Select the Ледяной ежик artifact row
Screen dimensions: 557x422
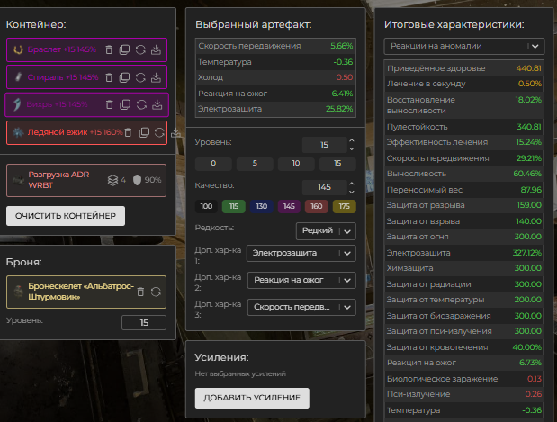[x=63, y=132]
